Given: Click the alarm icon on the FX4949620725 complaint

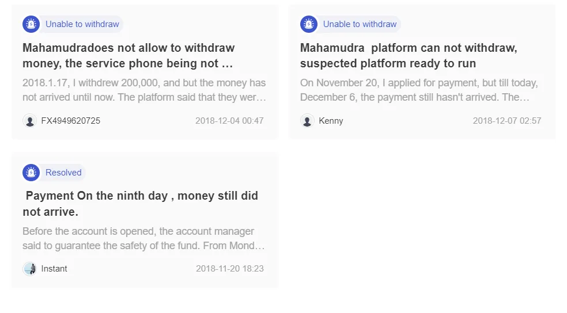Looking at the screenshot, I should point(31,24).
